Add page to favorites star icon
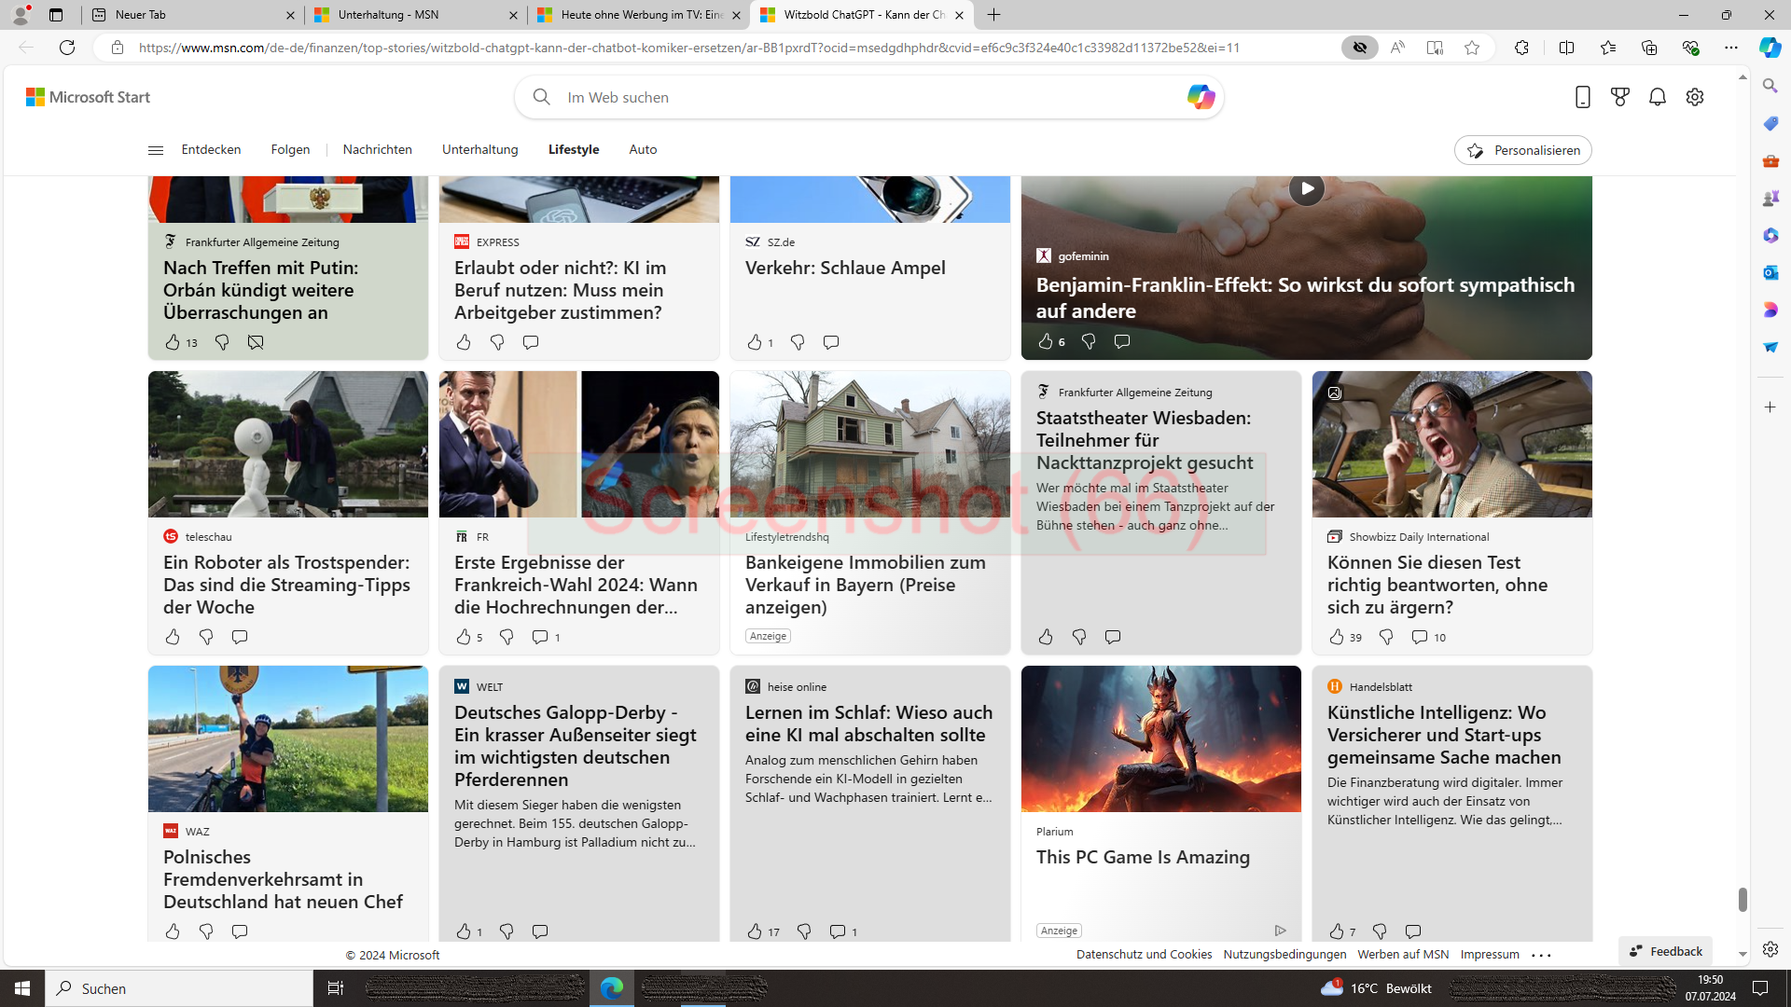This screenshot has width=1791, height=1007. 1472,48
